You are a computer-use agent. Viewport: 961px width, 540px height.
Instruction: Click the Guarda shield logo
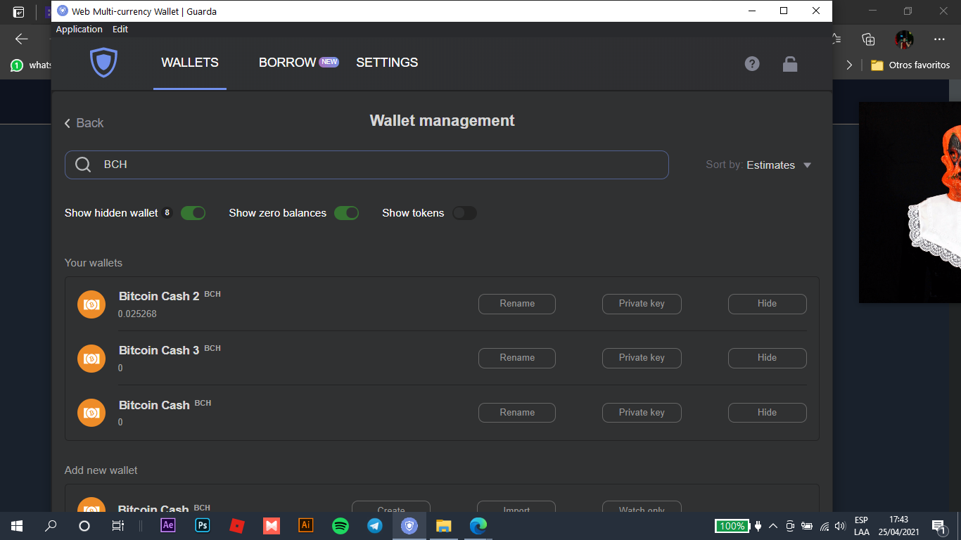click(103, 63)
